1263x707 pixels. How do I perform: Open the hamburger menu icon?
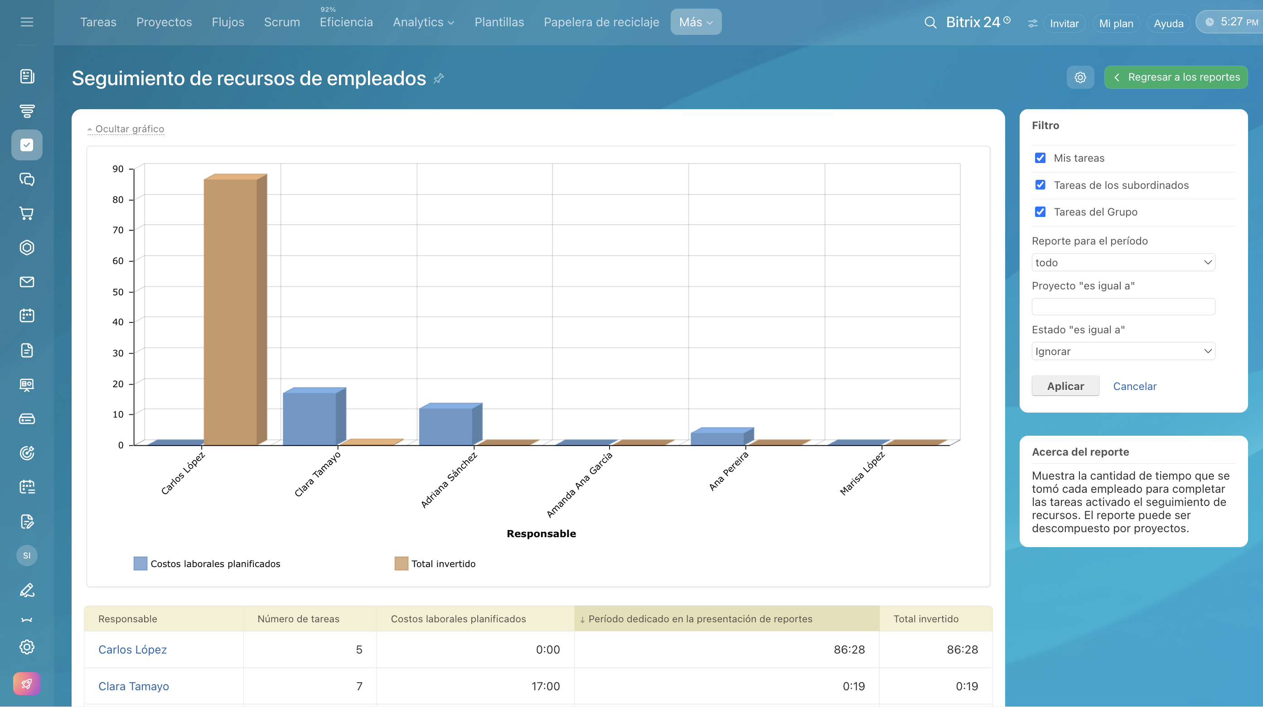pyautogui.click(x=26, y=22)
